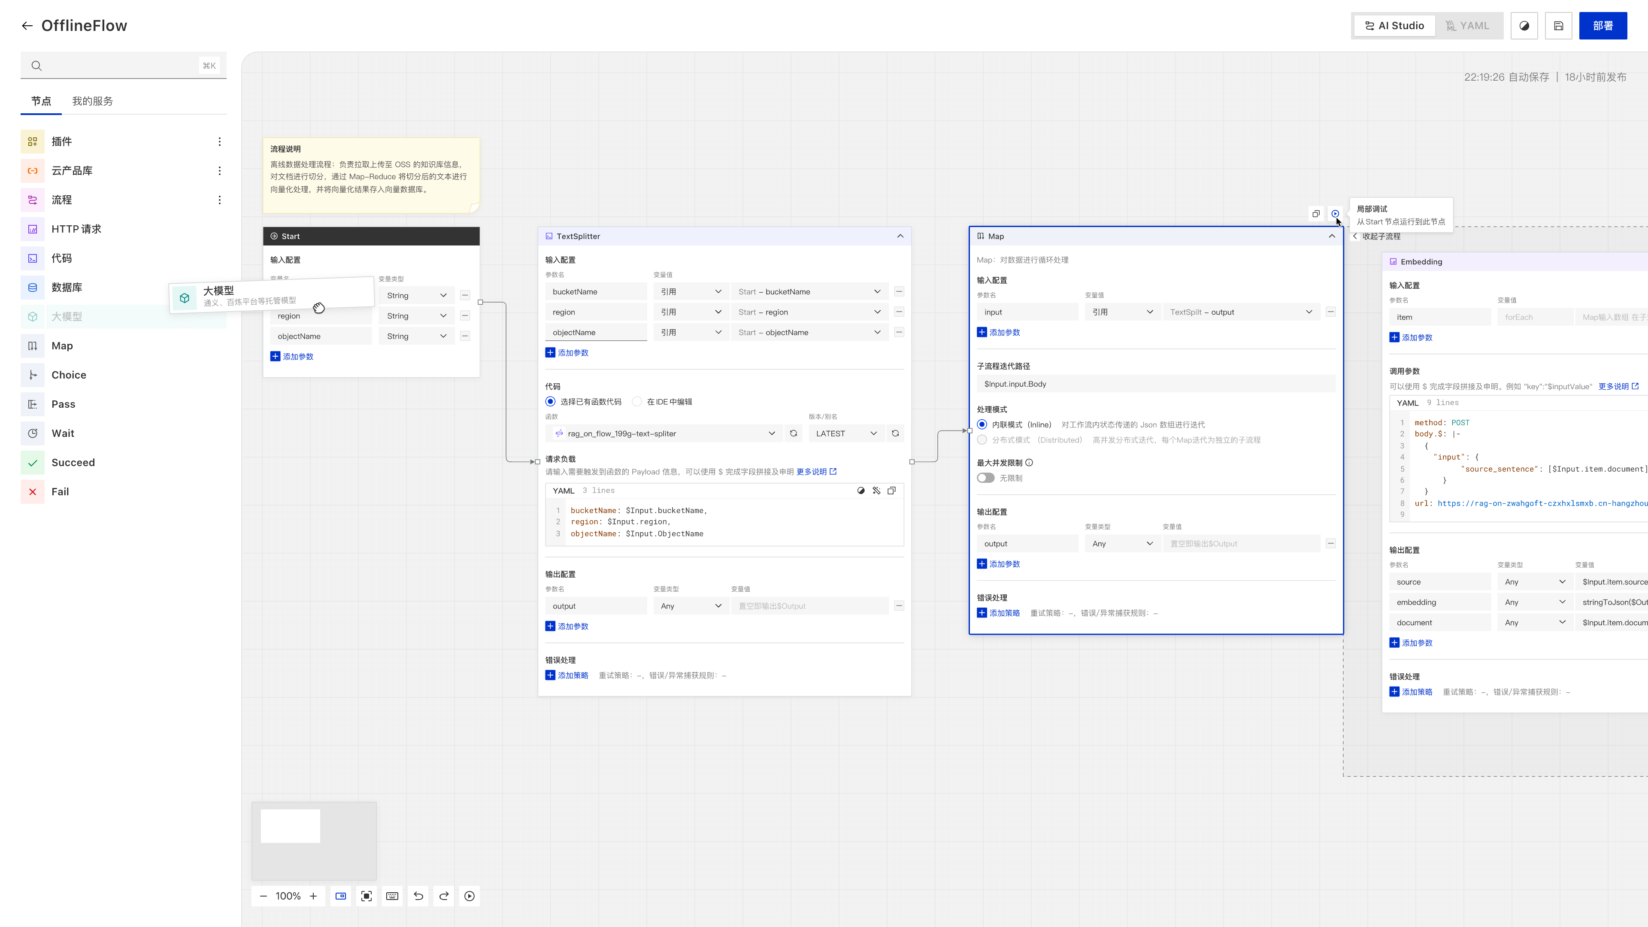Open the LATEST version dropdown
The height and width of the screenshot is (927, 1648).
point(846,433)
